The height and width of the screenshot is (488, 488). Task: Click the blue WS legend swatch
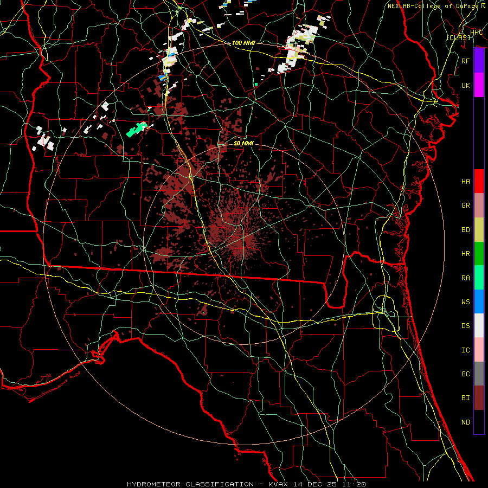(479, 301)
